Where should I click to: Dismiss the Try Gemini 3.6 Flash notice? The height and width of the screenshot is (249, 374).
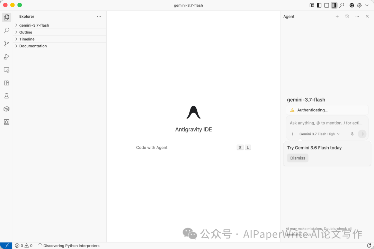[x=298, y=158]
